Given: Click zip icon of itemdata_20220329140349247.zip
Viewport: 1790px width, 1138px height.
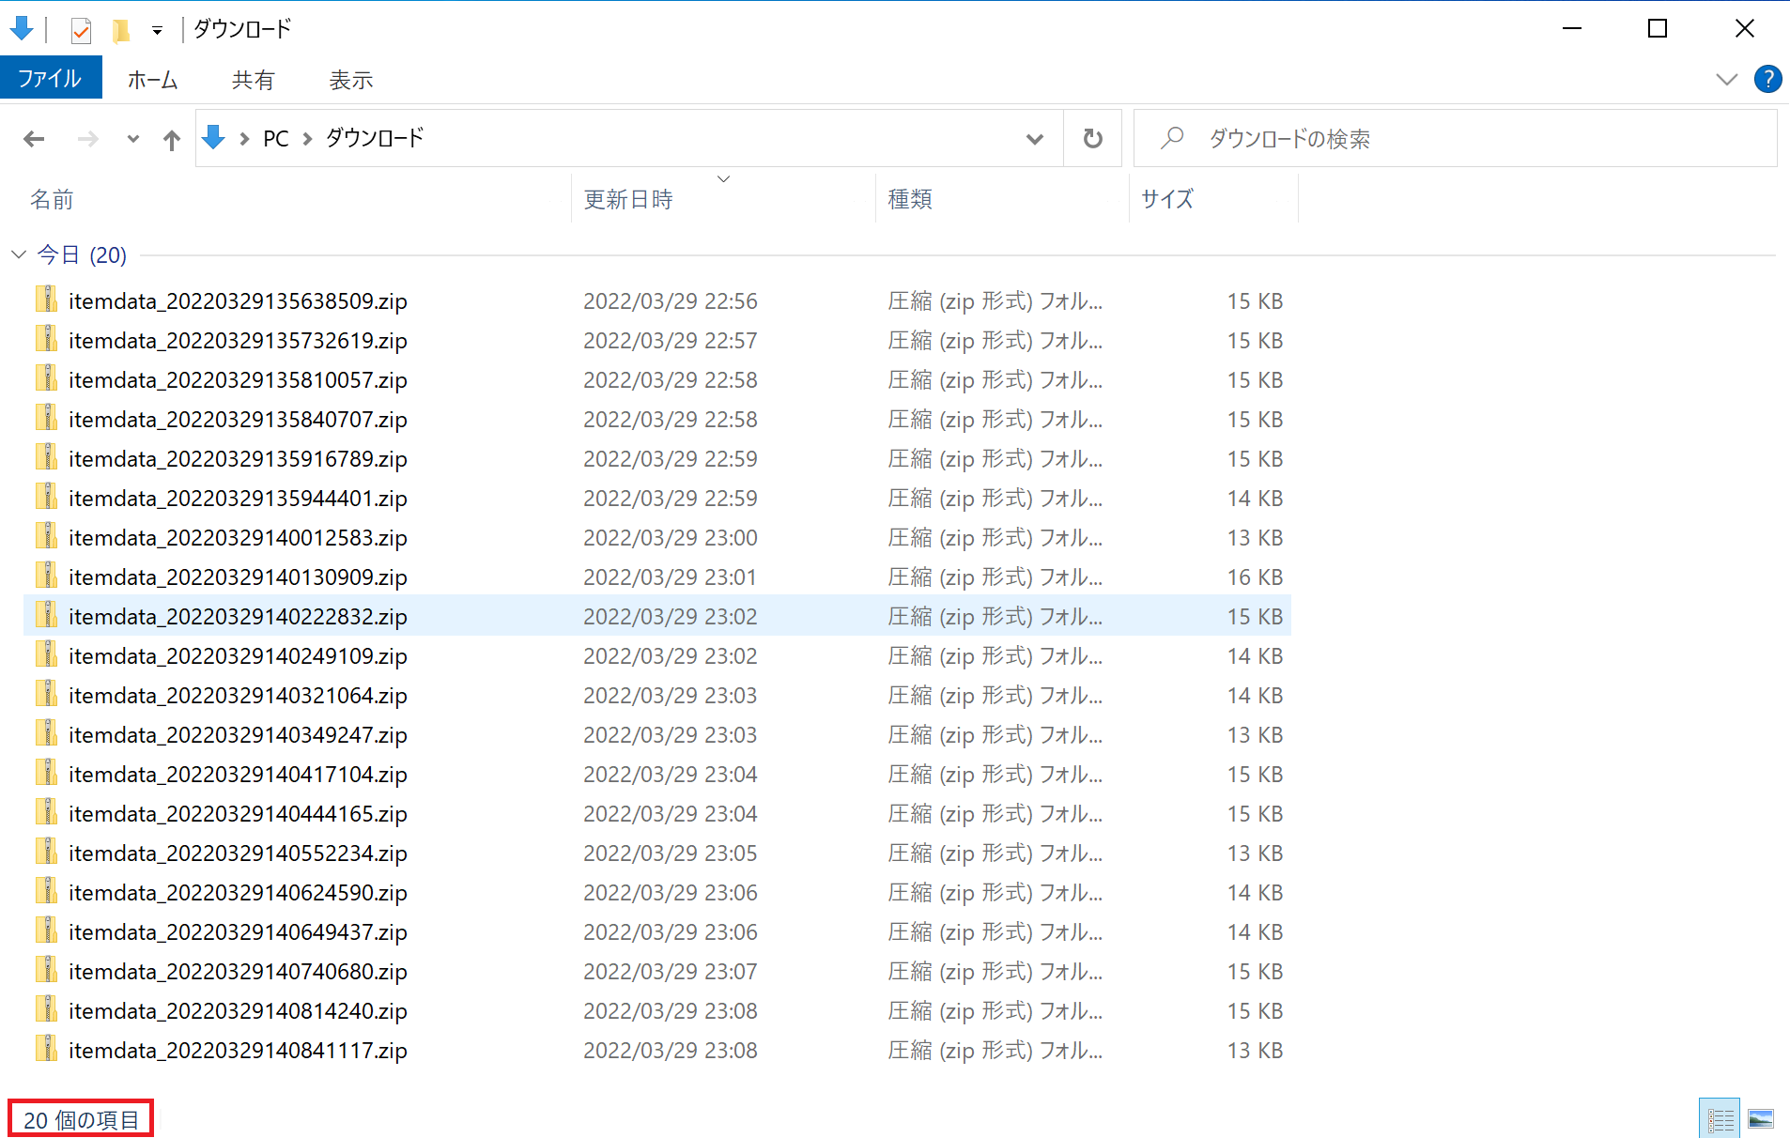Looking at the screenshot, I should [46, 733].
